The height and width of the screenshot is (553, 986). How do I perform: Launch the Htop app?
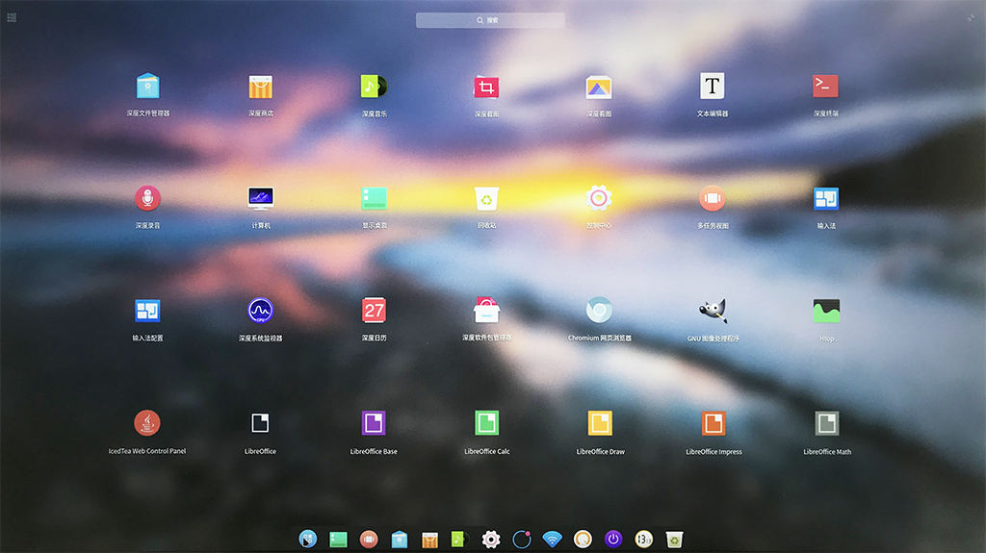(x=826, y=311)
